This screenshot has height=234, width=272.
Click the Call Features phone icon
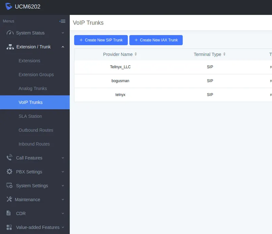pyautogui.click(x=10, y=158)
